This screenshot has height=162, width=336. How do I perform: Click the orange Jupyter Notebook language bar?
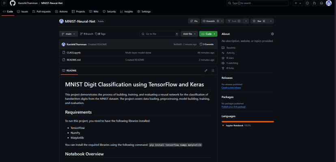click(x=248, y=121)
